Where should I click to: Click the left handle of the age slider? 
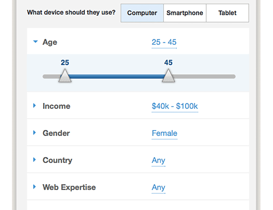pyautogui.click(x=64, y=77)
